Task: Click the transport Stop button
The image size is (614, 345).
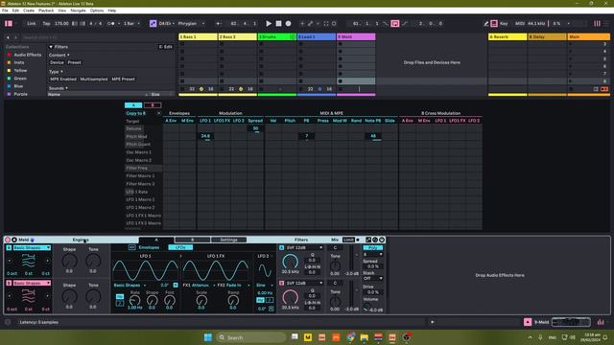Action: point(278,23)
